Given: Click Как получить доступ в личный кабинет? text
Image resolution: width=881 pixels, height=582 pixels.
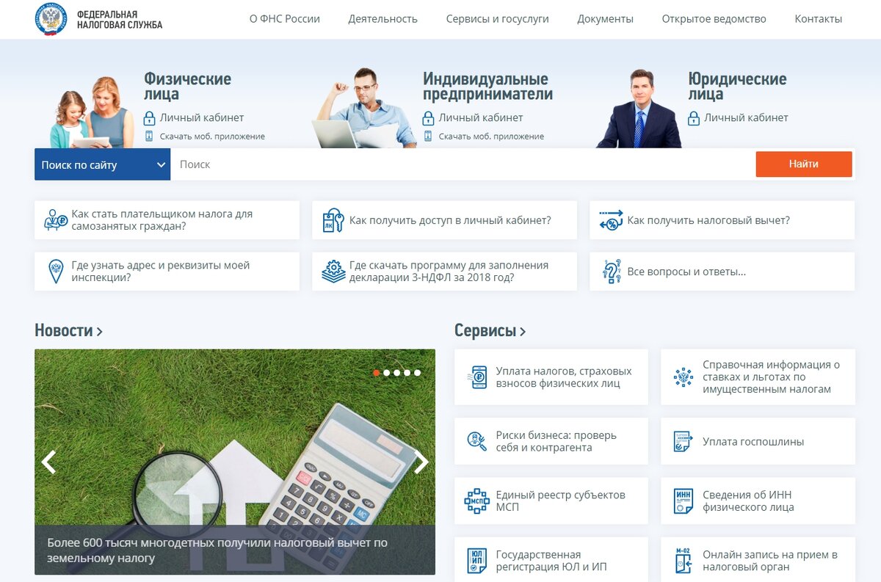Looking at the screenshot, I should click(x=450, y=220).
